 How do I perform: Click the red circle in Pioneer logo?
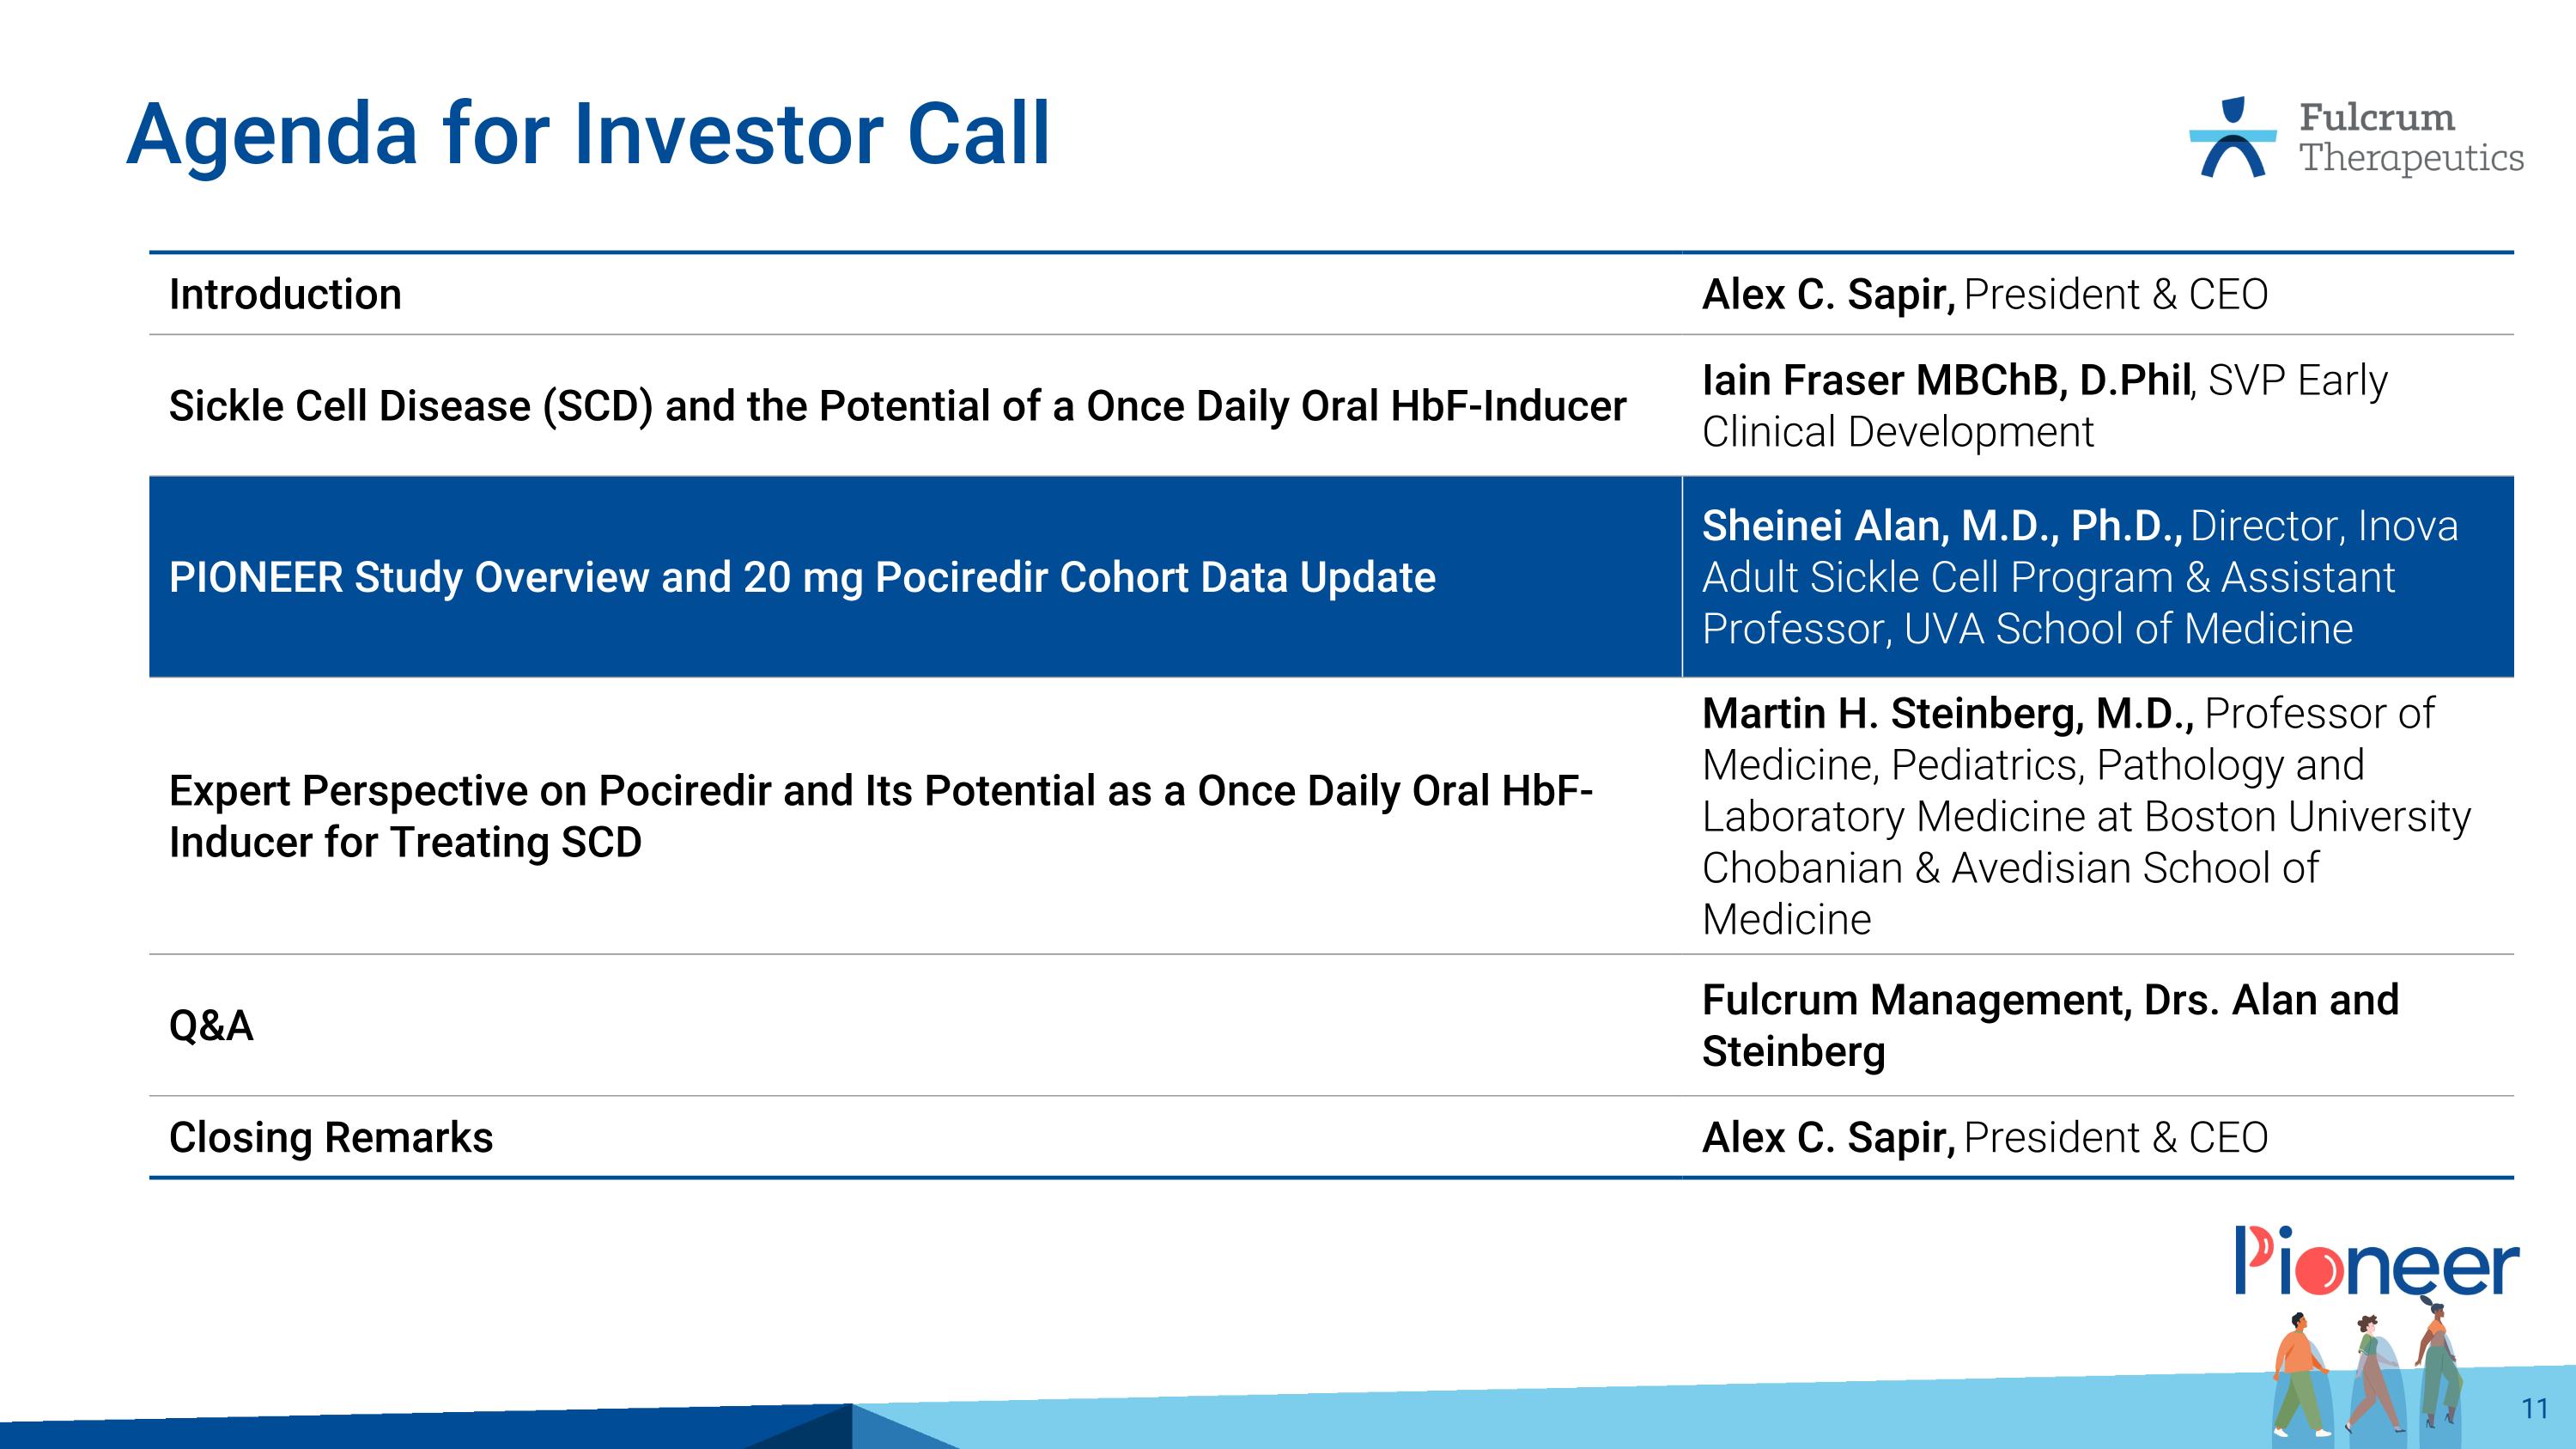click(x=2318, y=1270)
